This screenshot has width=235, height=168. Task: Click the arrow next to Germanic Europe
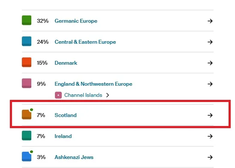tap(210, 21)
